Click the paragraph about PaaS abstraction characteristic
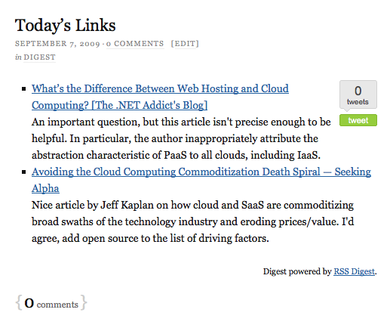Image resolution: width=390 pixels, height=328 pixels. pyautogui.click(x=181, y=138)
